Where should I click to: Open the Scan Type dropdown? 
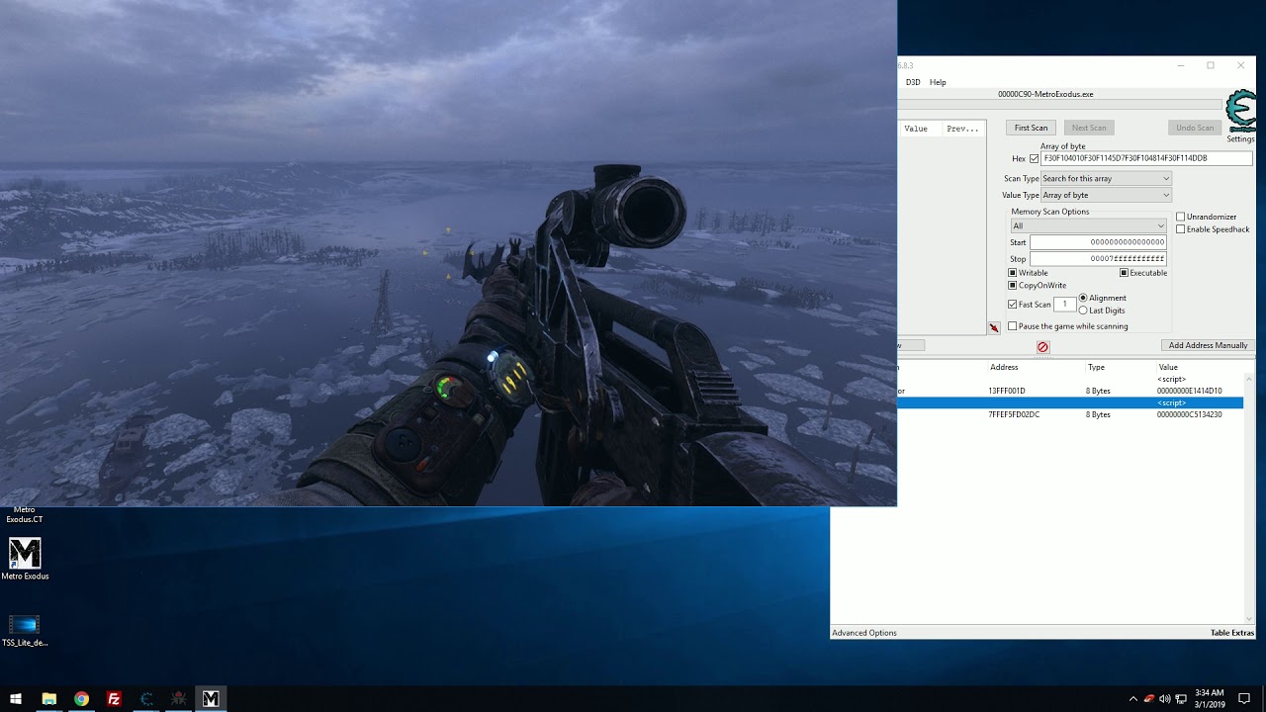pos(1106,179)
